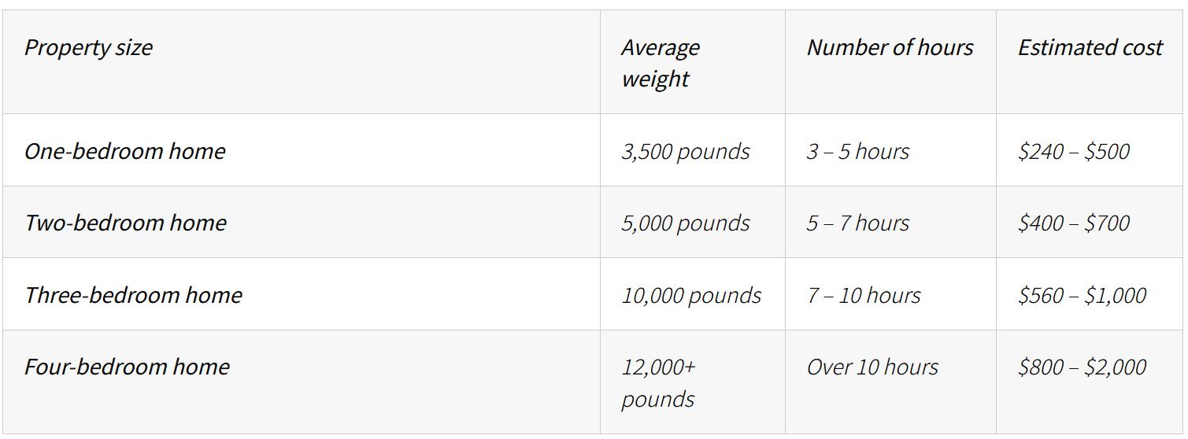Image resolution: width=1188 pixels, height=439 pixels.
Task: Select the 5 – 7 hours cell
Action: click(890, 223)
